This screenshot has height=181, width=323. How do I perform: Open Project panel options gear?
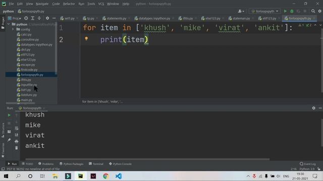pos(47,18)
